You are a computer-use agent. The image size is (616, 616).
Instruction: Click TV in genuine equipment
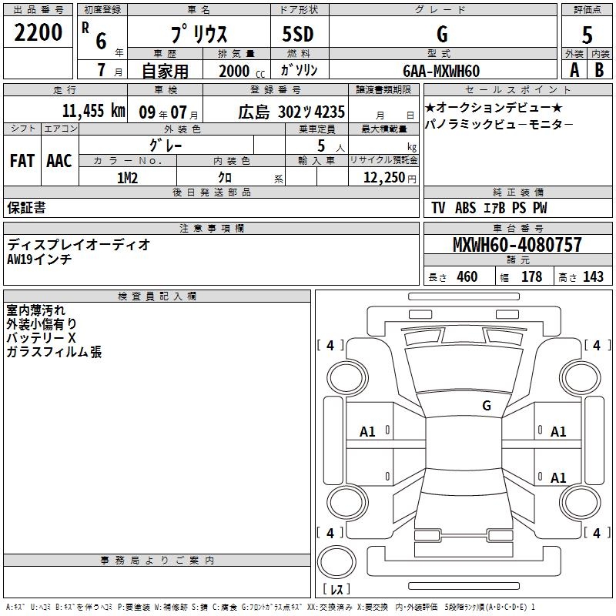point(438,208)
